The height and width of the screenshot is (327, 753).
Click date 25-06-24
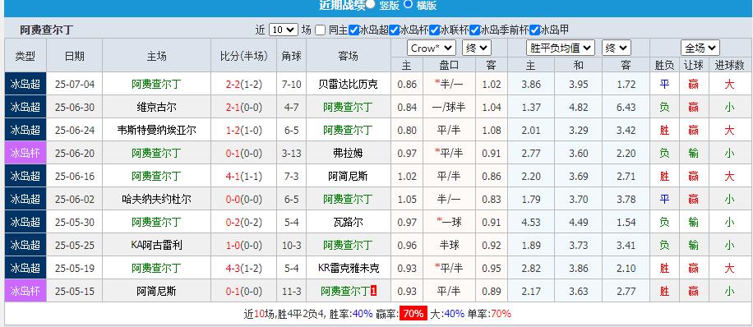[x=75, y=130]
